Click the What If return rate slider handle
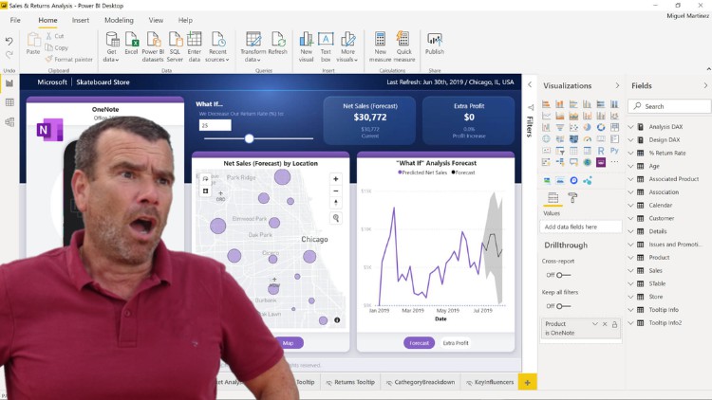712x400 pixels. pos(249,138)
